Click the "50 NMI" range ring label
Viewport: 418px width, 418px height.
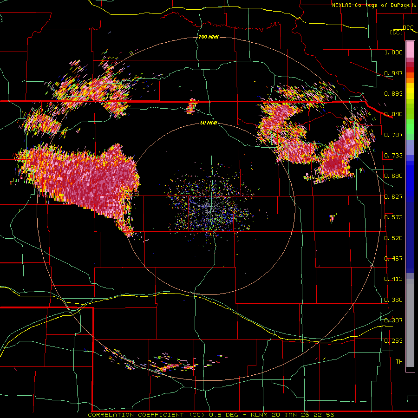tap(209, 123)
